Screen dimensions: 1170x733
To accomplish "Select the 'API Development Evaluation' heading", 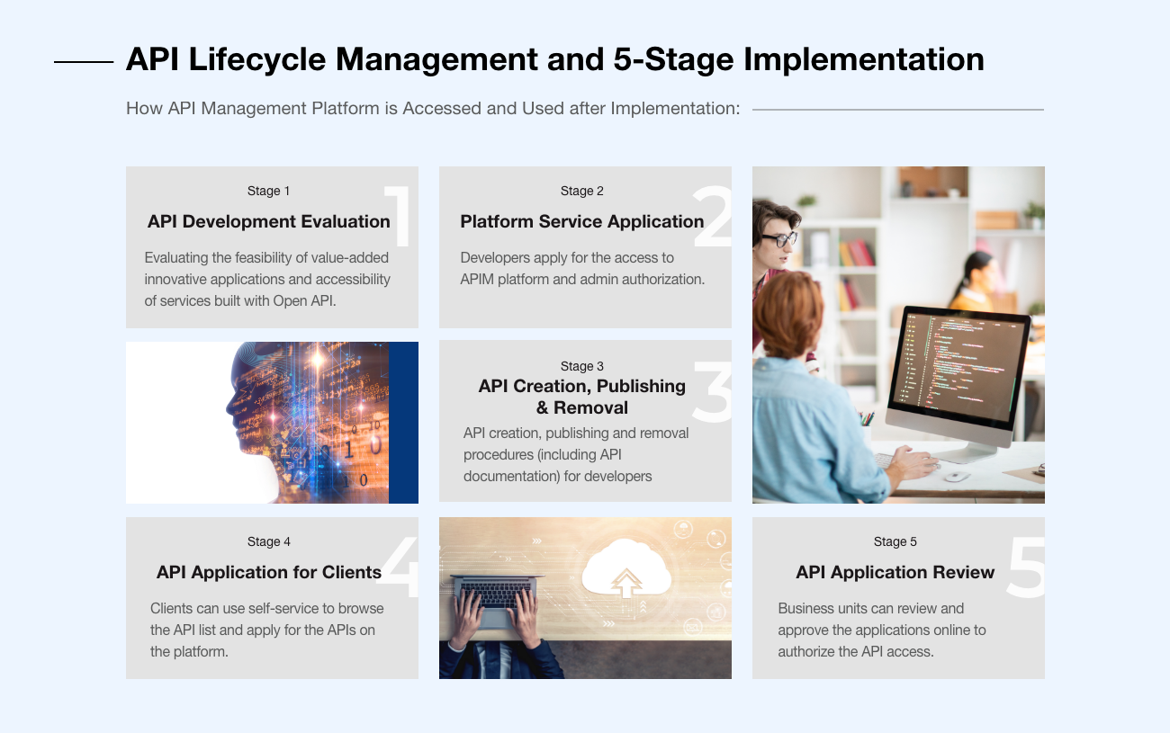I will (x=269, y=221).
